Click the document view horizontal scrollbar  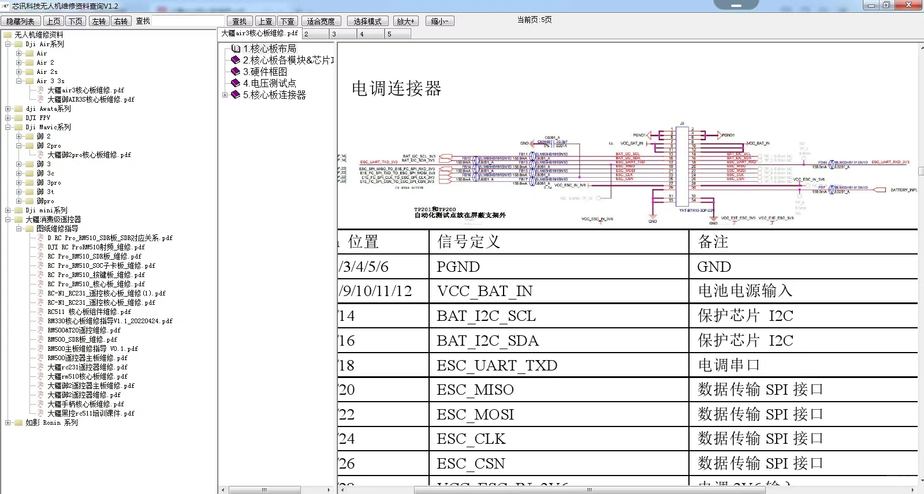tap(590, 490)
